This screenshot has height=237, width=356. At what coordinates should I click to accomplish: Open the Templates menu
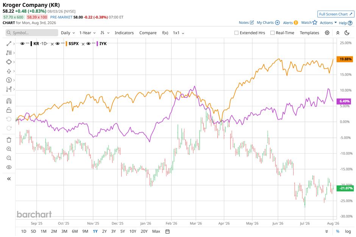309,33
